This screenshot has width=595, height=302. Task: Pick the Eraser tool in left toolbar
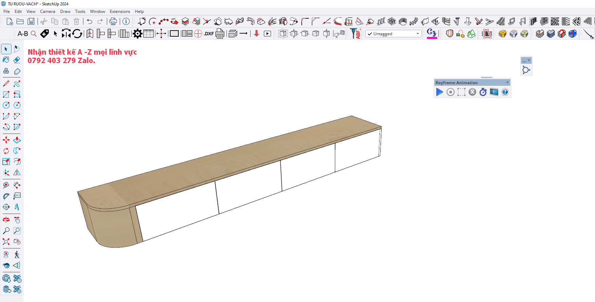point(17,60)
